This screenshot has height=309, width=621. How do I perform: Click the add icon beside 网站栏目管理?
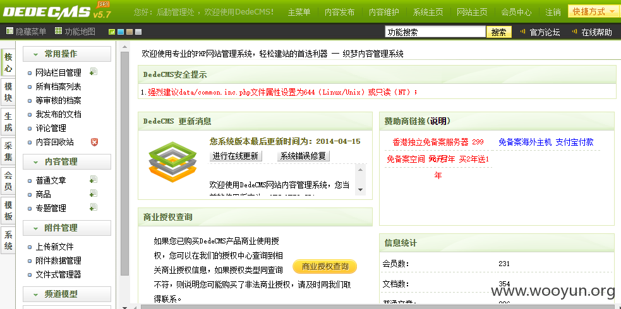(93, 72)
